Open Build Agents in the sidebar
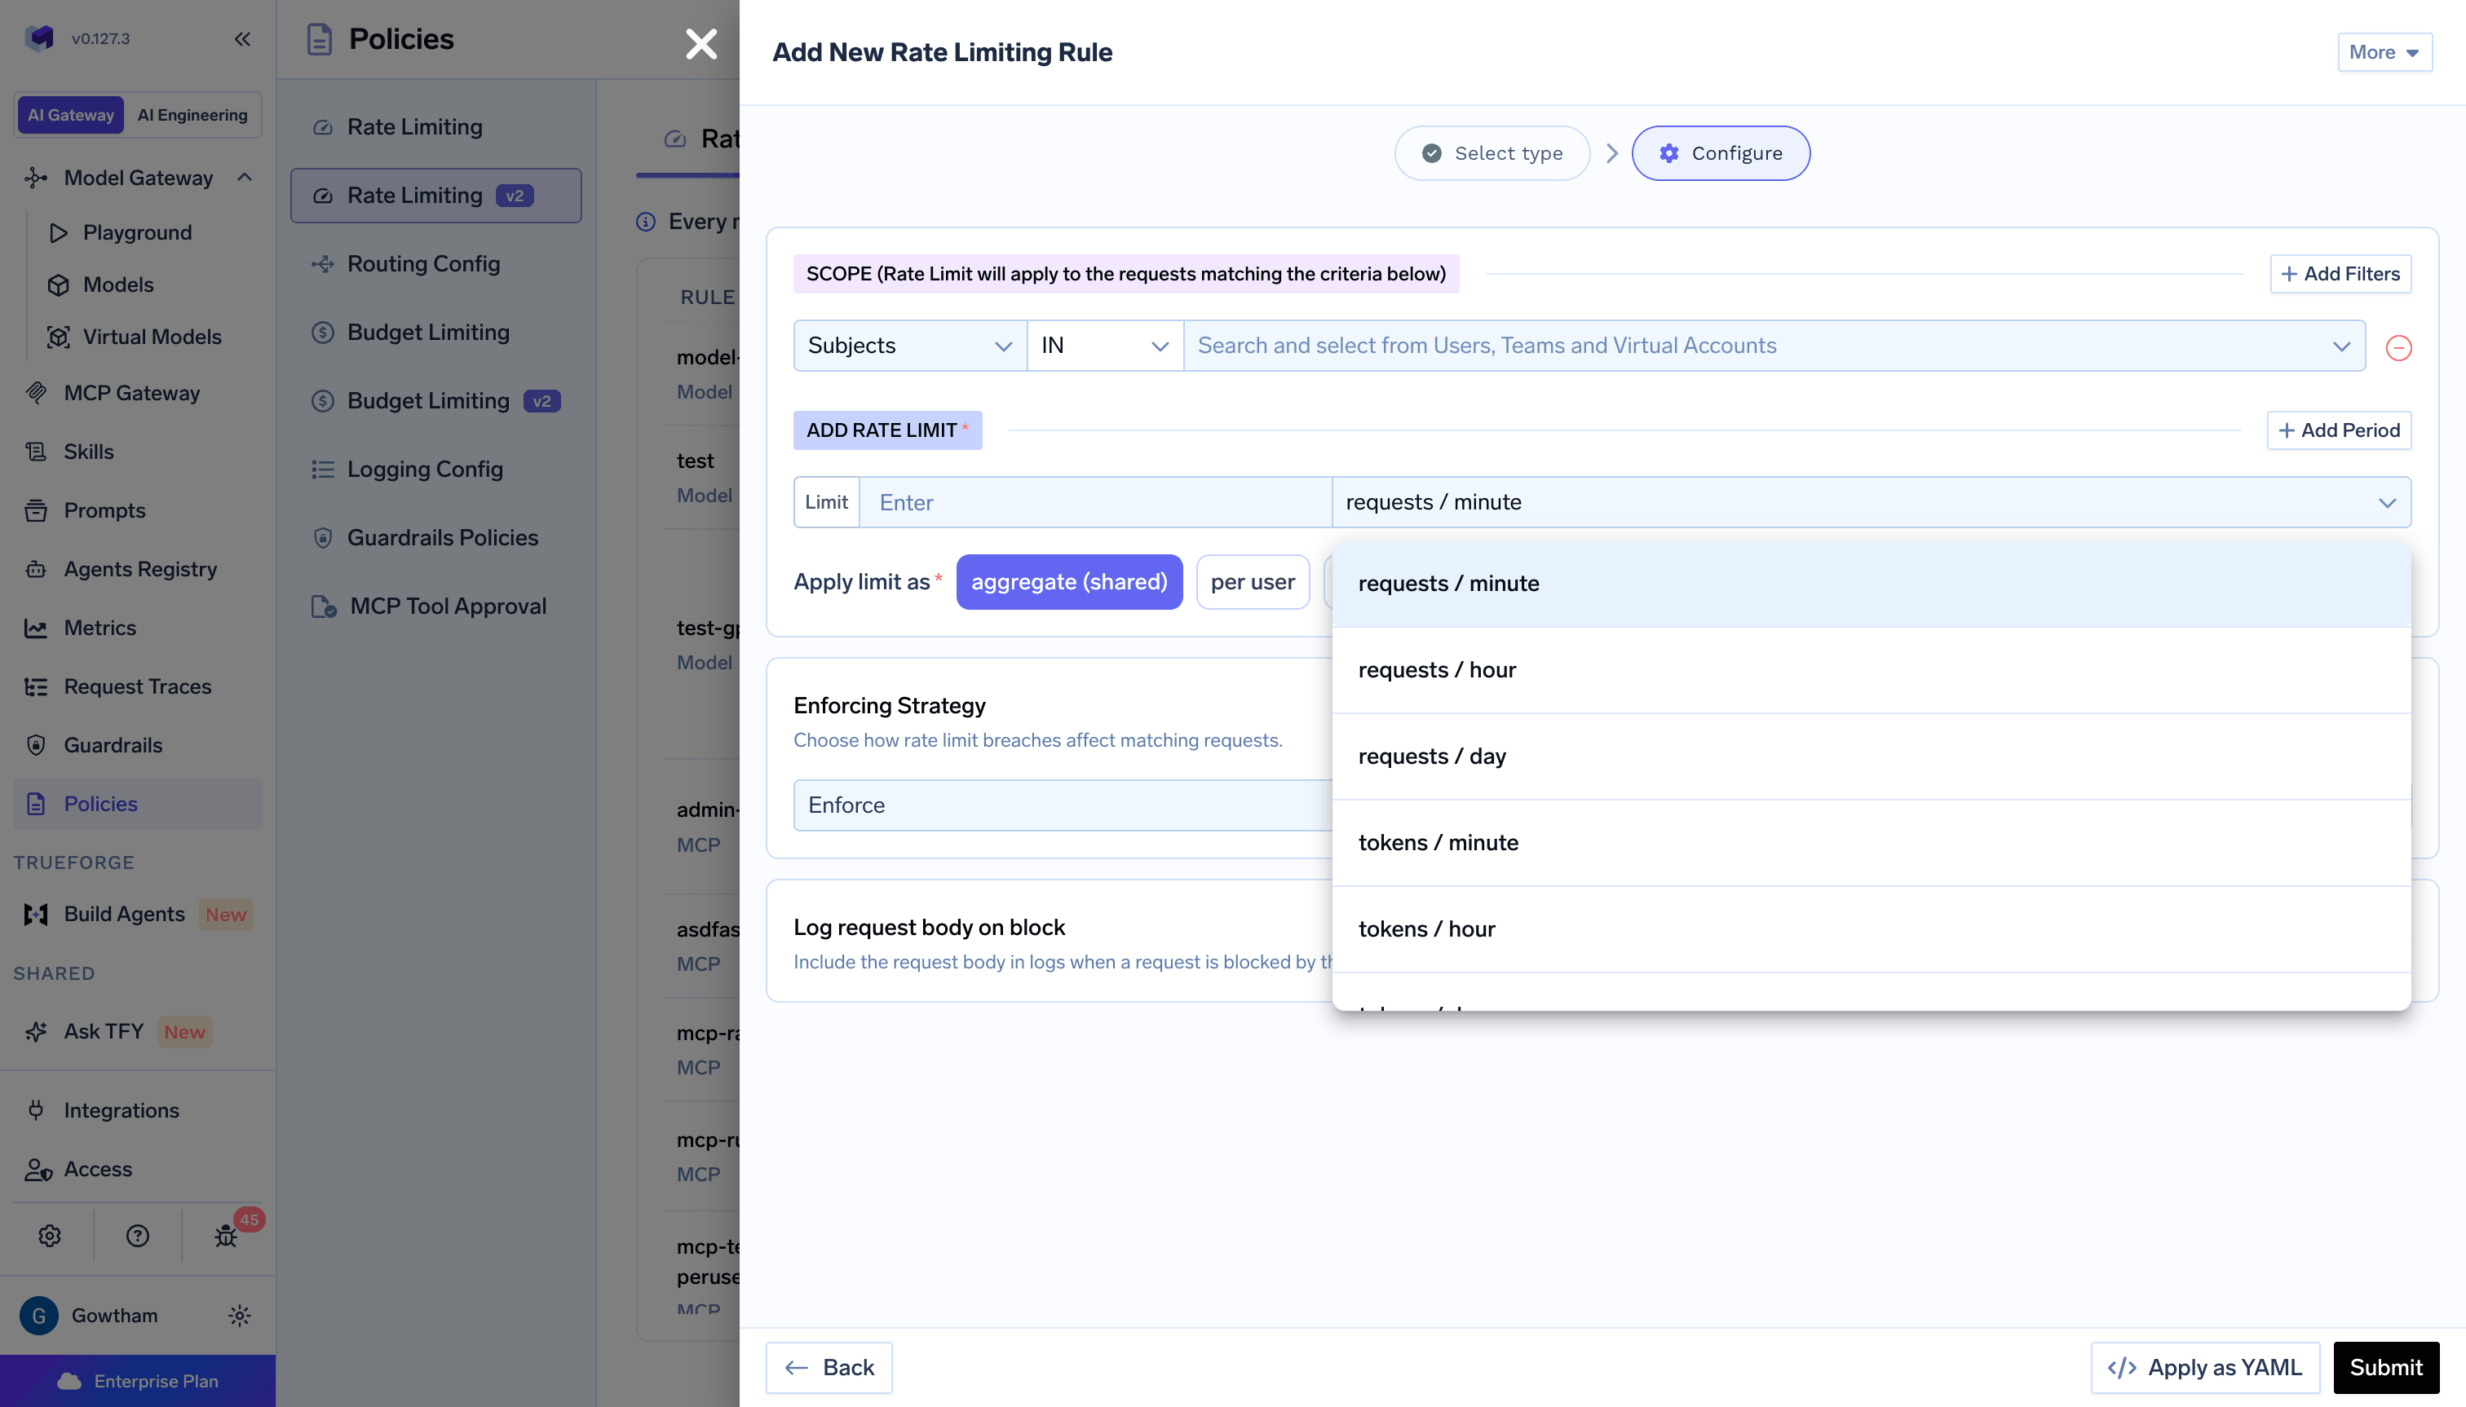The height and width of the screenshot is (1407, 2466). (x=124, y=915)
